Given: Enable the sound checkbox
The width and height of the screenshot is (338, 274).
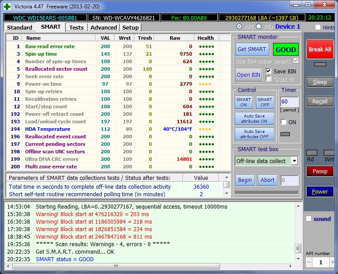Looking at the screenshot, I should [x=308, y=219].
